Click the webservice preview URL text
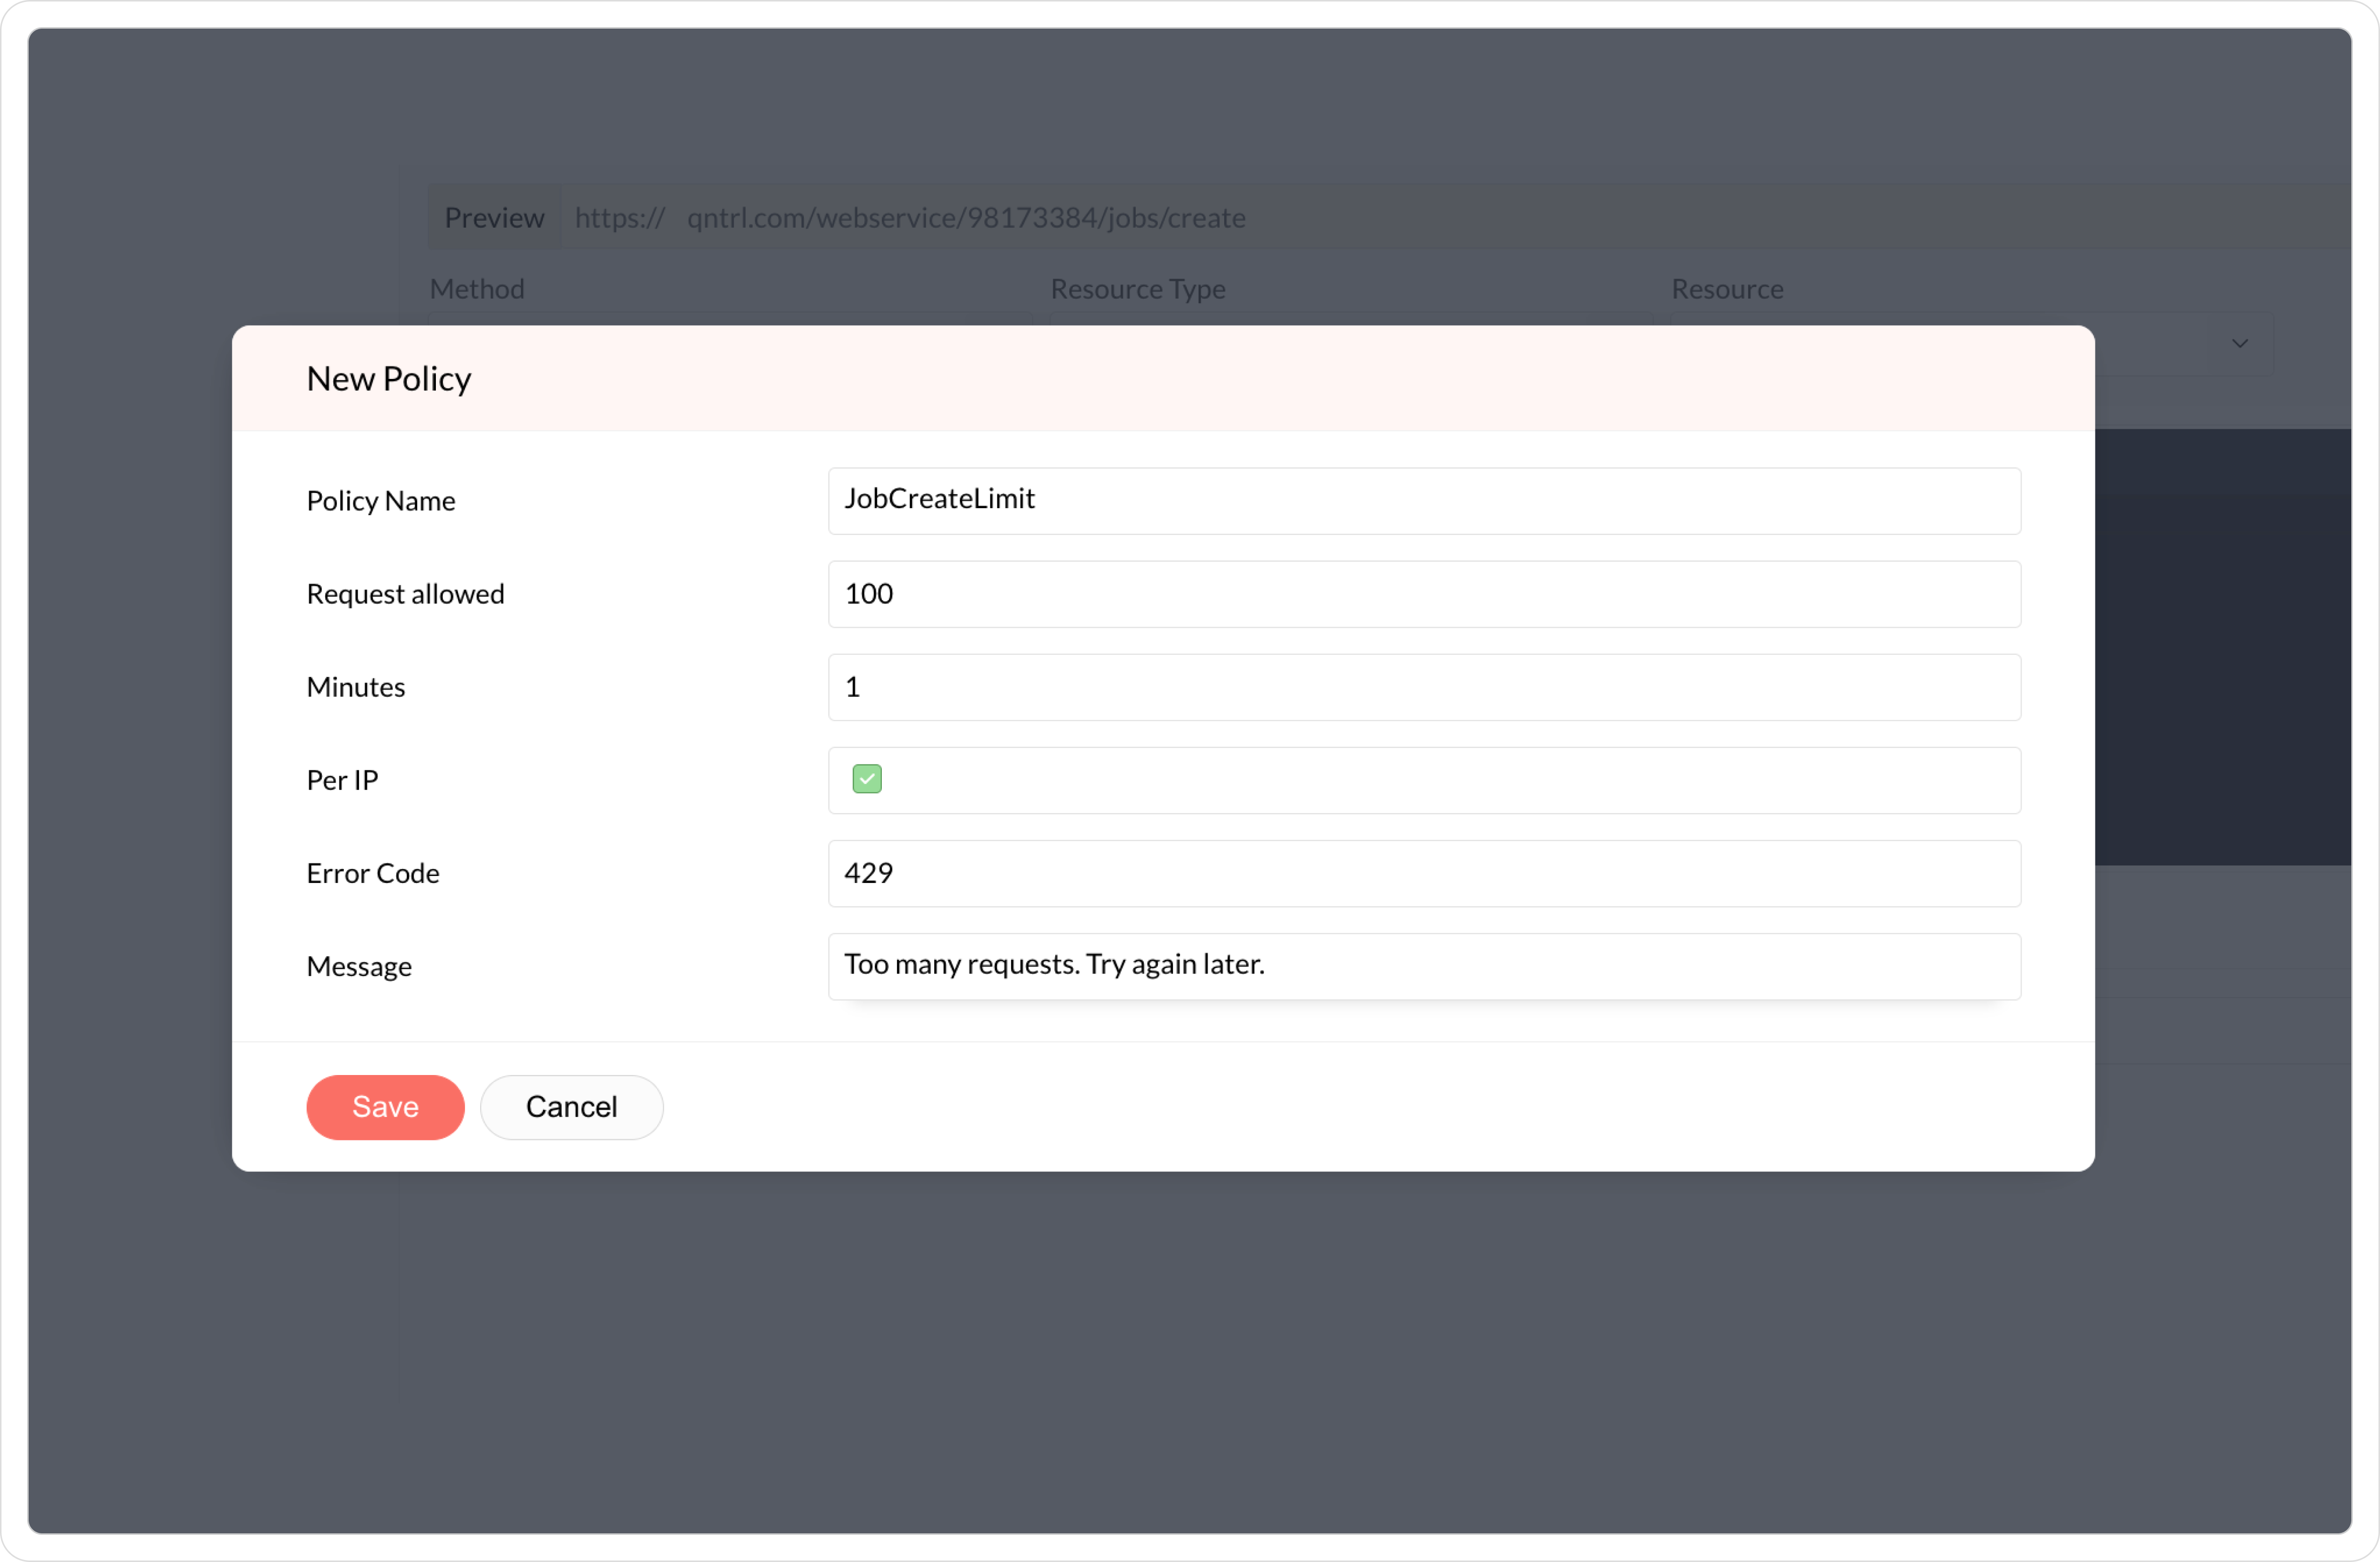This screenshot has width=2380, height=1562. (x=965, y=217)
